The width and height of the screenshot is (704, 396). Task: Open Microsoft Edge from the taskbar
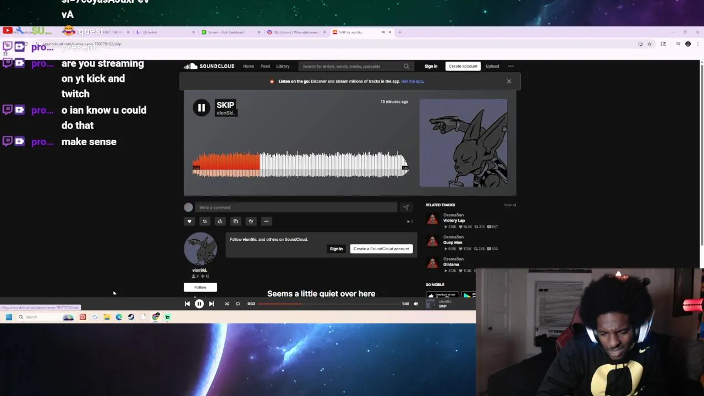[119, 317]
